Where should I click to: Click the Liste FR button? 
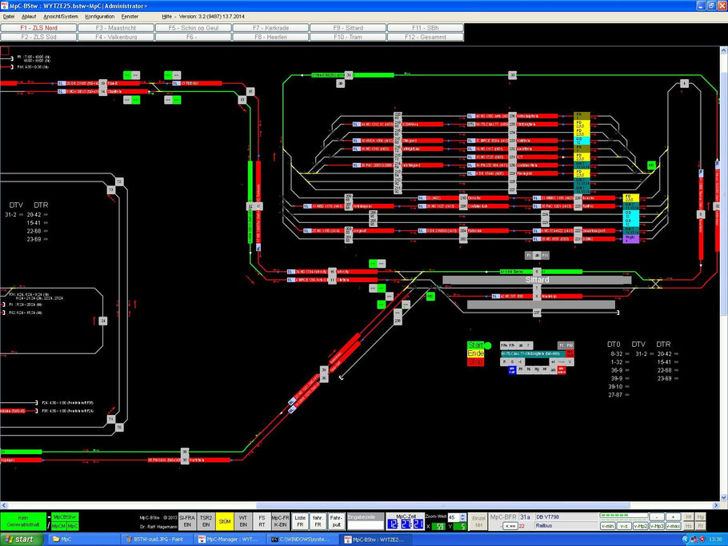[x=300, y=521]
